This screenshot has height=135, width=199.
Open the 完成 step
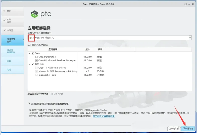click(x=13, y=69)
